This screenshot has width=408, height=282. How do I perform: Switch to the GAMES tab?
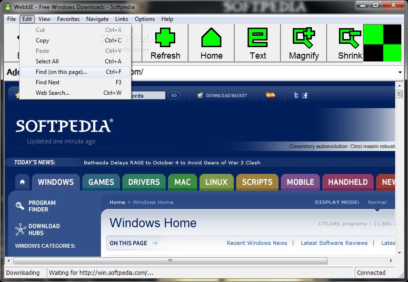[101, 182]
